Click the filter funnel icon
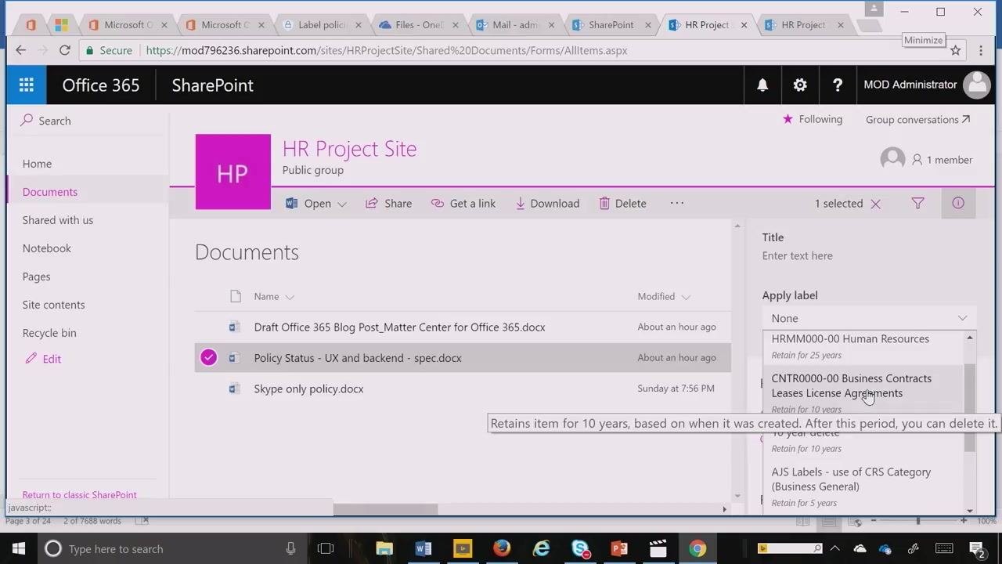1002x564 pixels. point(918,204)
